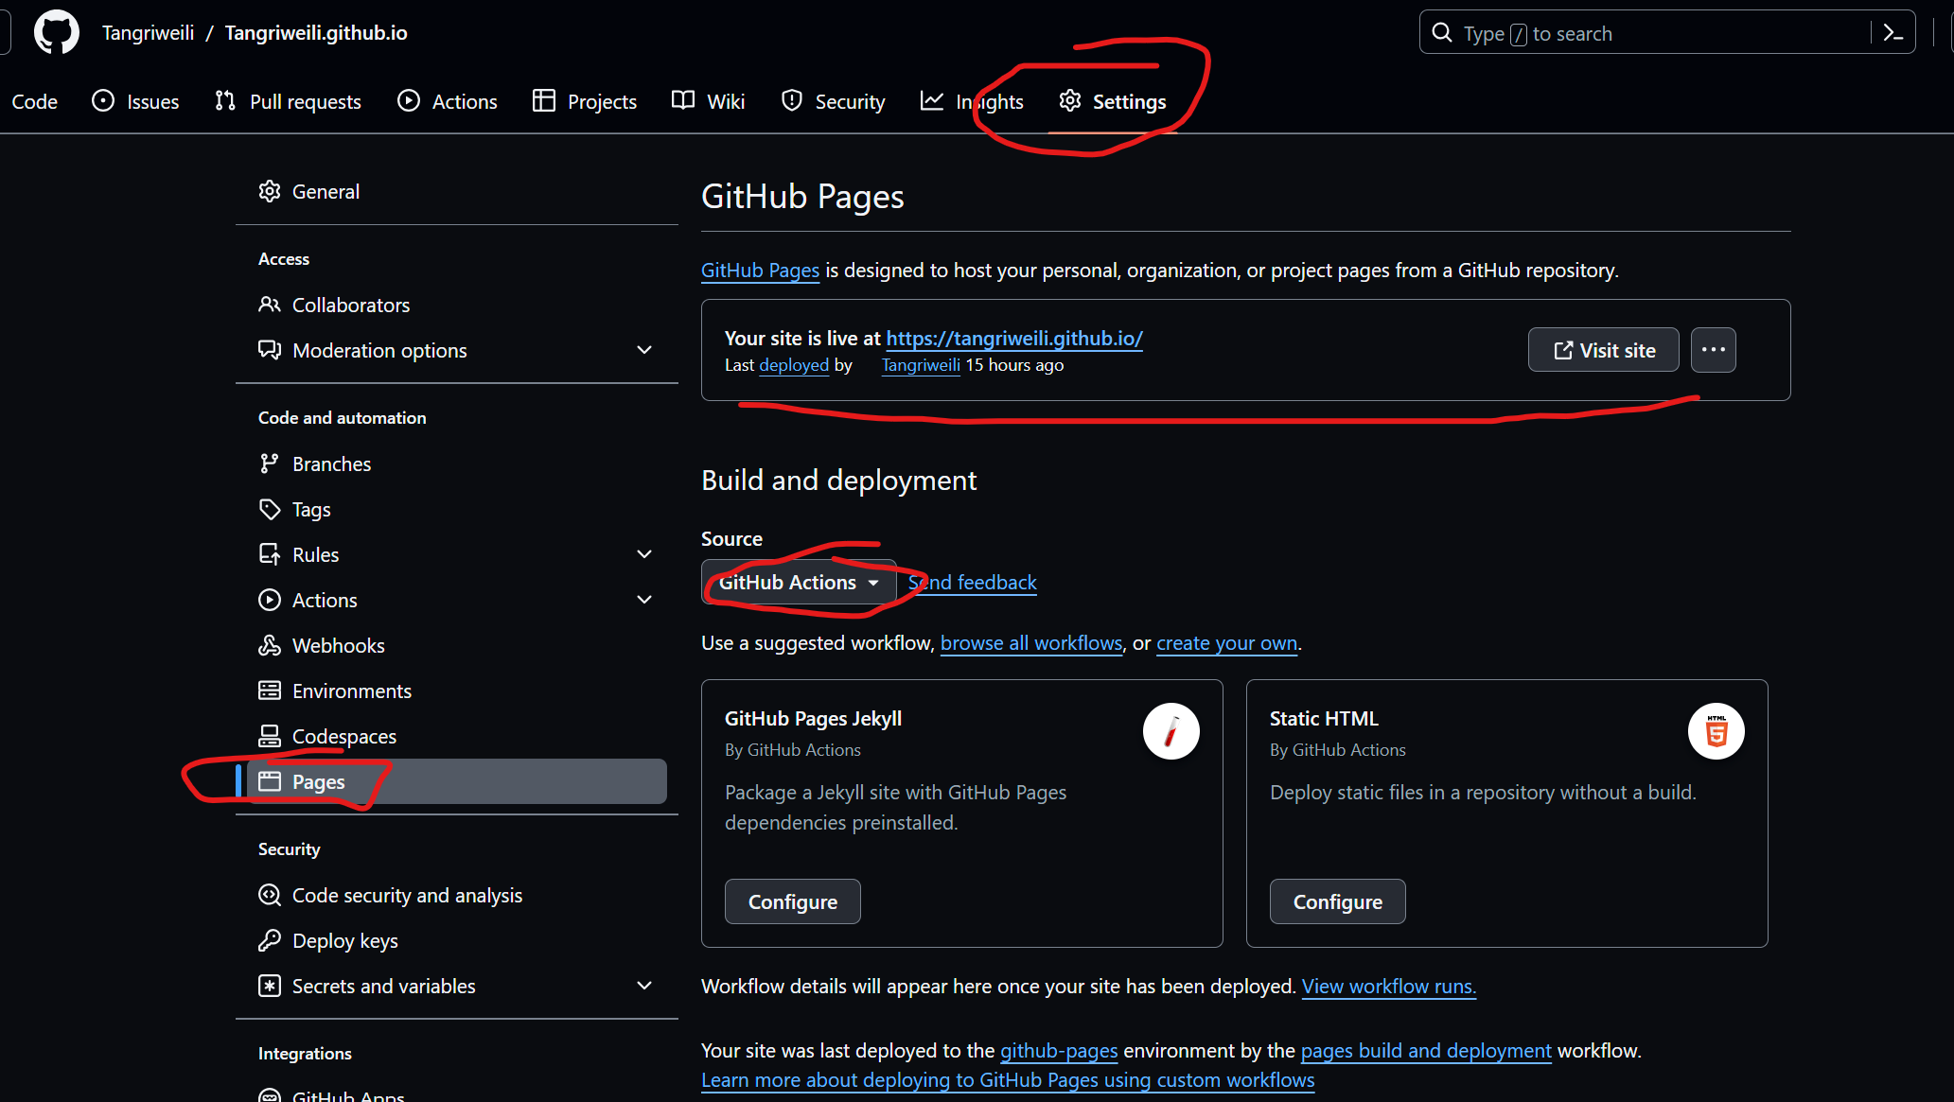Open the three-dot menu beside Visit site

click(x=1713, y=350)
